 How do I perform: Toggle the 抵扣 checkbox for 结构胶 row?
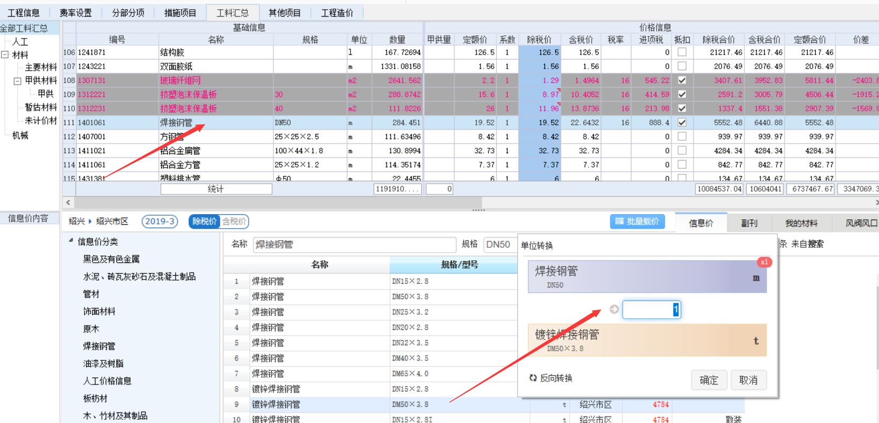click(682, 52)
